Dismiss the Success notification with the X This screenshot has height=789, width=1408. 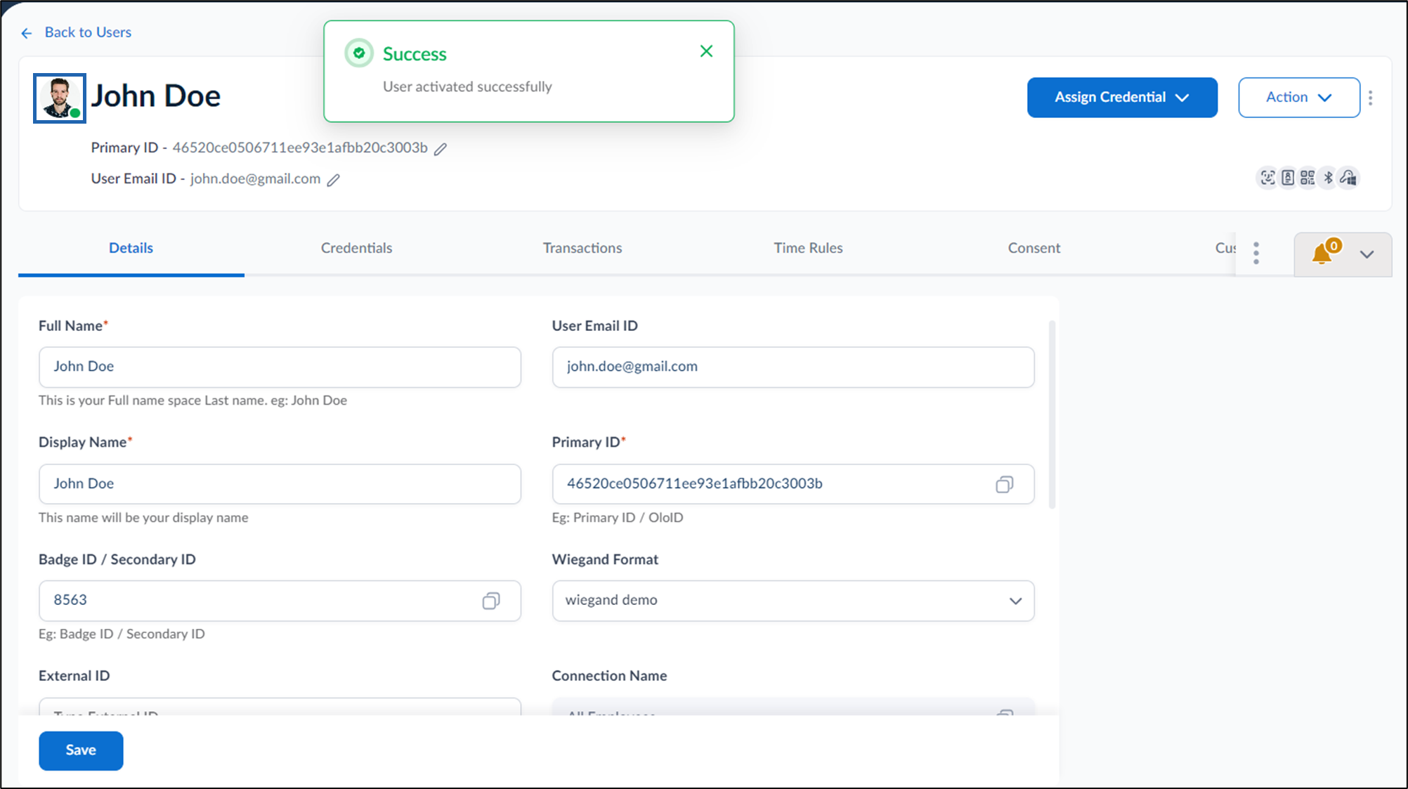pyautogui.click(x=706, y=51)
